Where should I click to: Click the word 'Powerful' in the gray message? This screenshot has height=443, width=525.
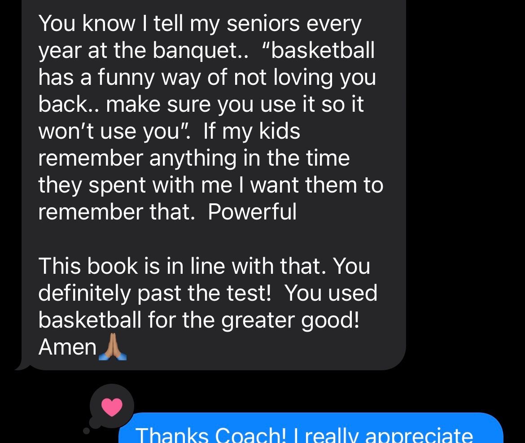pos(252,211)
